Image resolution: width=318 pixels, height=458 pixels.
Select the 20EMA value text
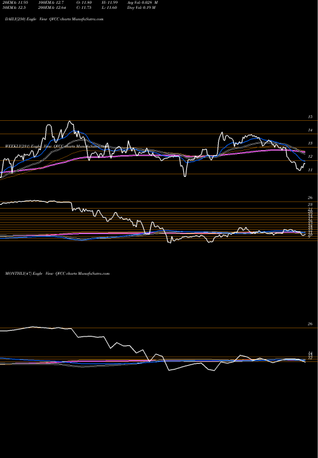point(15,3)
